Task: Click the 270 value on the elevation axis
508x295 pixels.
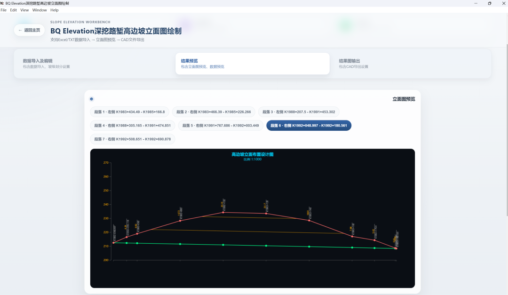Action: [106, 163]
